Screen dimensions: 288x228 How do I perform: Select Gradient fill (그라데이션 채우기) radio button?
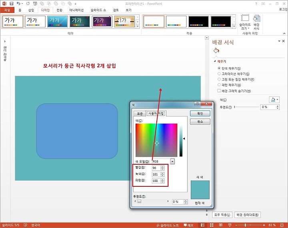click(x=219, y=74)
